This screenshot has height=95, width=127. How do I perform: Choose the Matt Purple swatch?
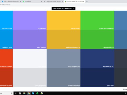pos(30,39)
